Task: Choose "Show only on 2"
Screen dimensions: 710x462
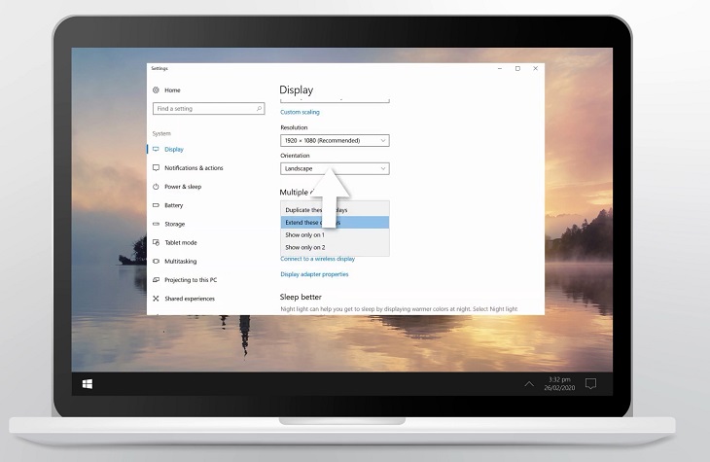Action: tap(335, 247)
